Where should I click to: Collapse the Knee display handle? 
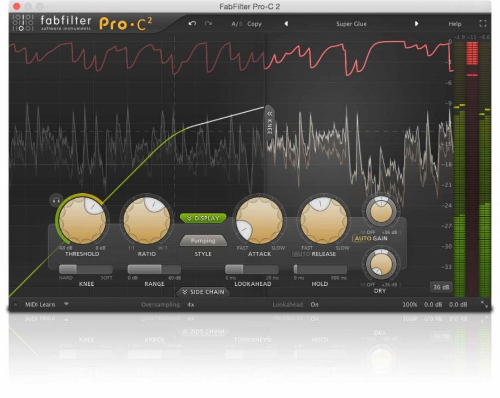(270, 123)
